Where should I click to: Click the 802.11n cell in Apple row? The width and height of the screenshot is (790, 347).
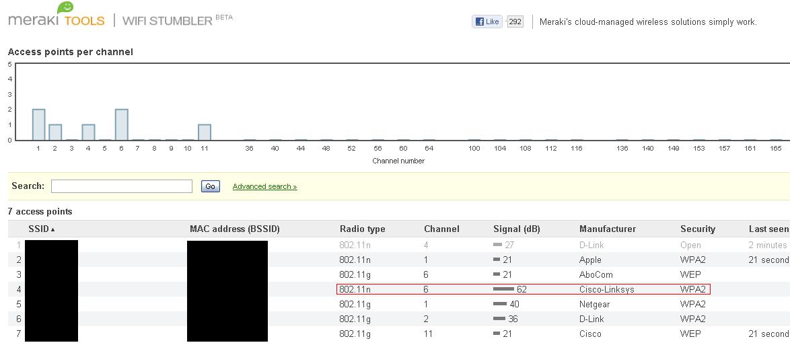pos(355,260)
